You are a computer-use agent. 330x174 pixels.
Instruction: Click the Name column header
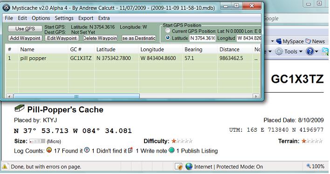(x=43, y=50)
